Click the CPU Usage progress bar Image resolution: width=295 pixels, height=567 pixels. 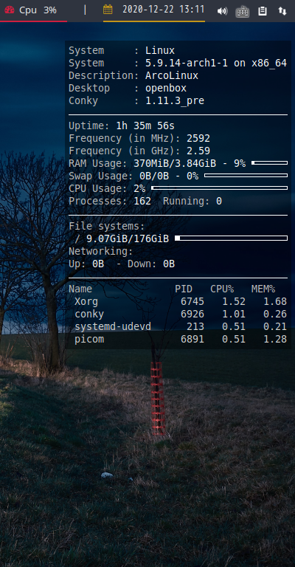(x=220, y=188)
